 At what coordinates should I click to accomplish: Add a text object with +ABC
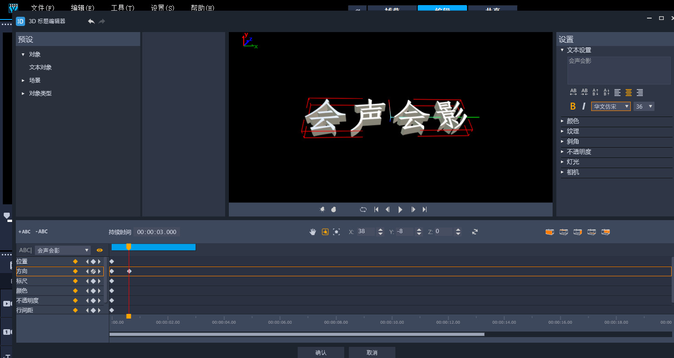[24, 232]
